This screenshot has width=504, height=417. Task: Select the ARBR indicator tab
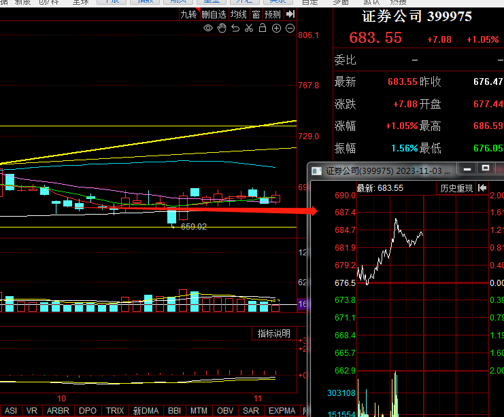pos(58,411)
